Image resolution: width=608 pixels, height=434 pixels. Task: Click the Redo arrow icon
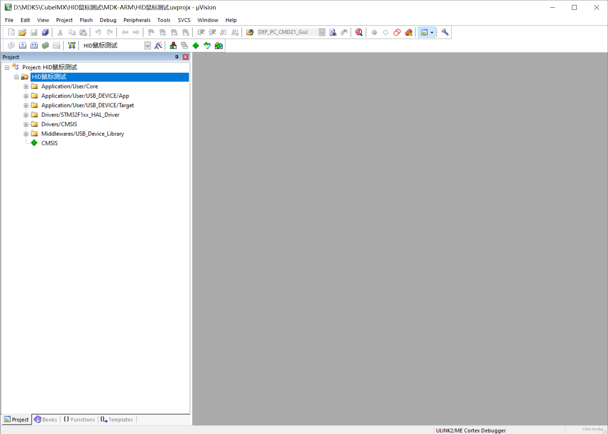[110, 32]
